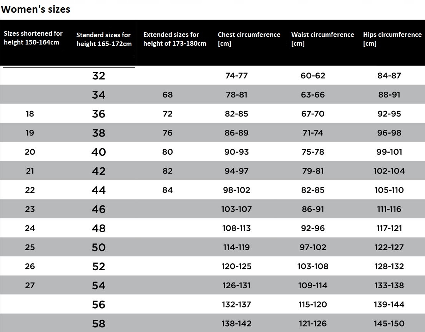Viewport: 425px width, 332px height.
Task: Select waist circumference value 115-120
Action: tap(313, 304)
